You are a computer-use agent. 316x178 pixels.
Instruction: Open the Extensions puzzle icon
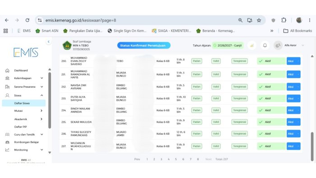pyautogui.click(x=284, y=20)
